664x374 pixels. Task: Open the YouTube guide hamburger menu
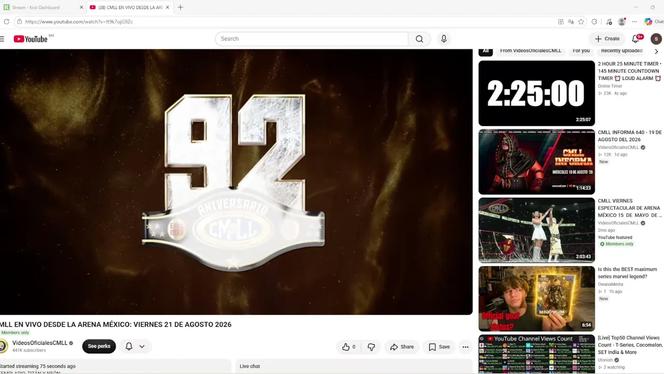(x=2, y=39)
